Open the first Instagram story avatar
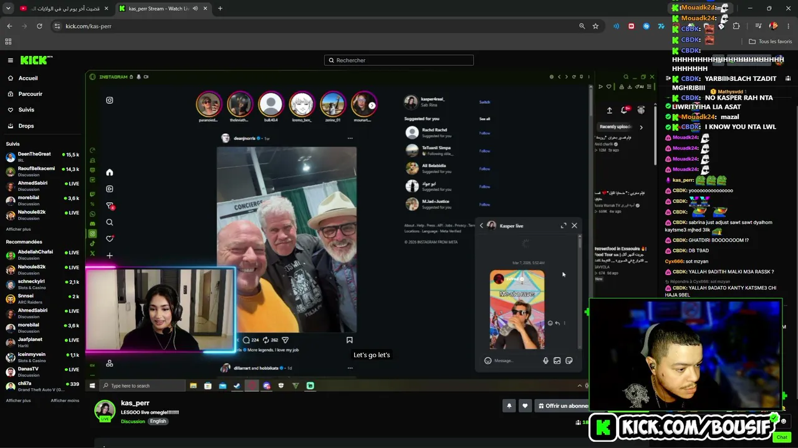This screenshot has width=798, height=448. click(x=209, y=104)
